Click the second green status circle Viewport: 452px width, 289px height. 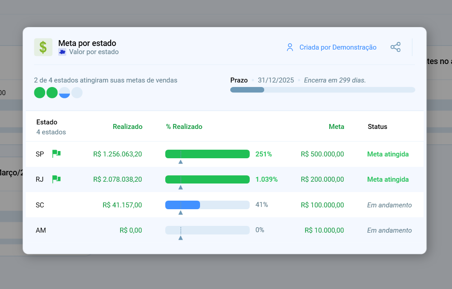52,93
